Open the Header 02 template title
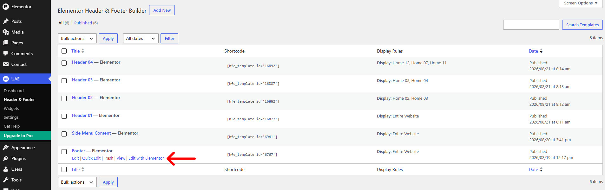The height and width of the screenshot is (190, 605). point(82,98)
